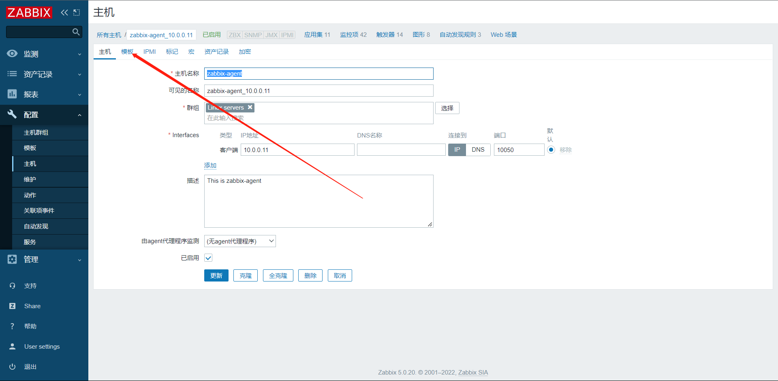This screenshot has width=778, height=381.
Task: Open 动作 in the sidebar
Action: pos(50,195)
